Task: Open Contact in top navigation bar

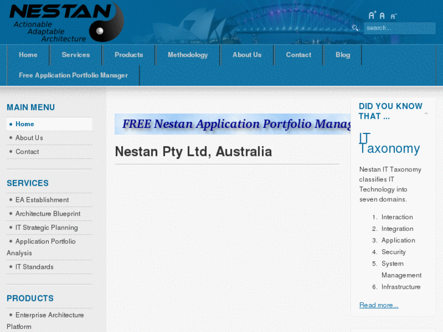Action: (x=299, y=55)
